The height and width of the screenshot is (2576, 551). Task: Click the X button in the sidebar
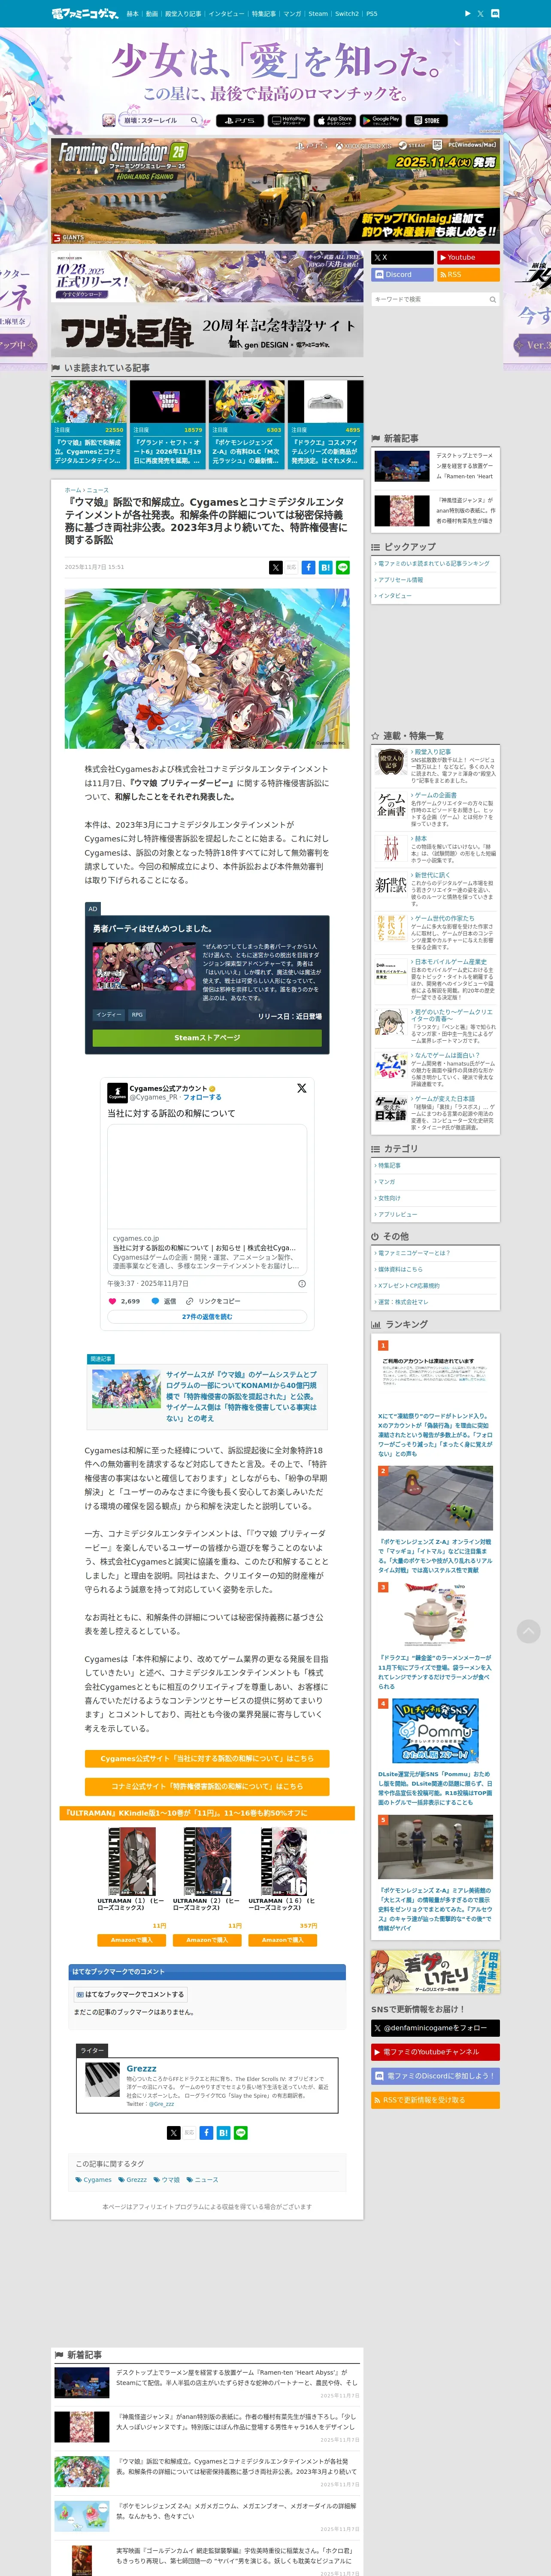[403, 257]
